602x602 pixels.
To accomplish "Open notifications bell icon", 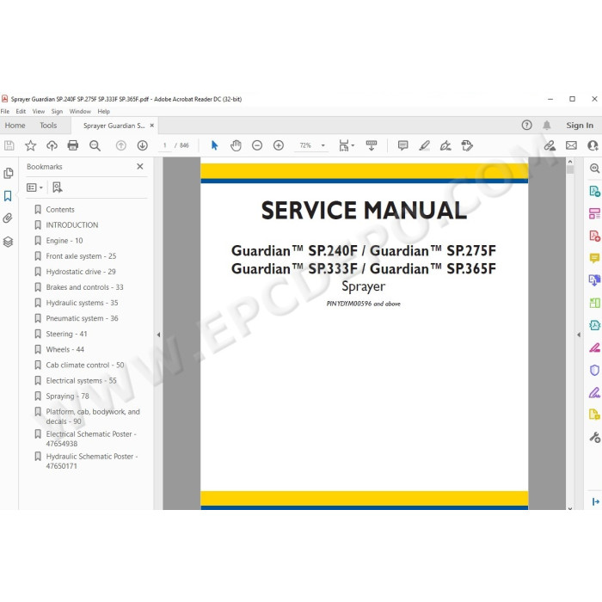I will coord(547,126).
